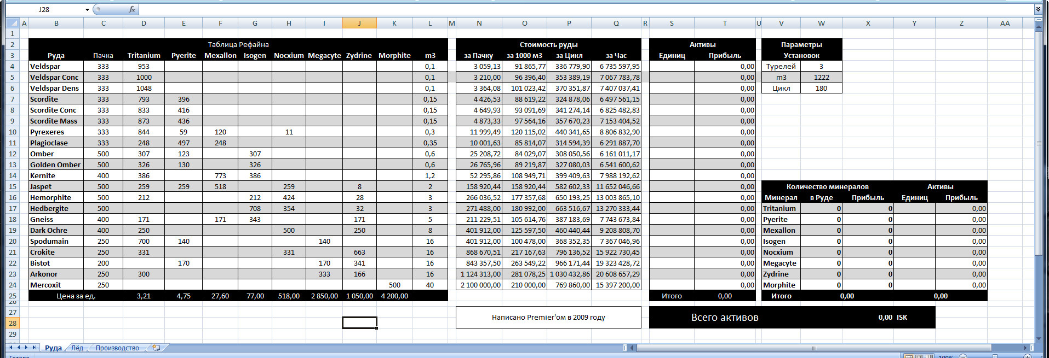1049x358 pixels.
Task: Click the 'в Руде' column header
Action: click(x=822, y=197)
